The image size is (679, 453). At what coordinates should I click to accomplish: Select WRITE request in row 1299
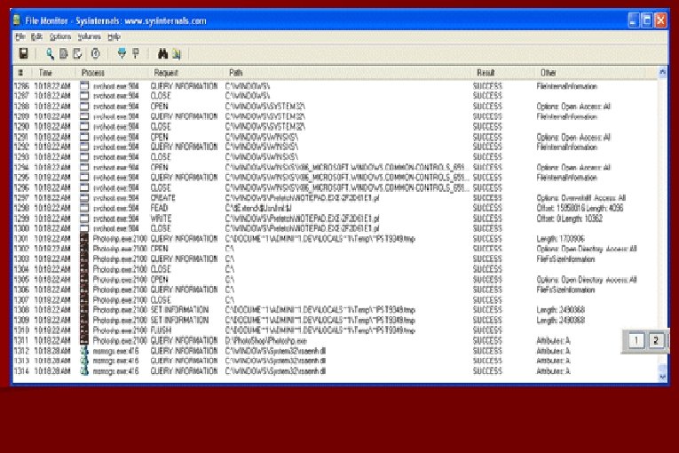coord(161,219)
